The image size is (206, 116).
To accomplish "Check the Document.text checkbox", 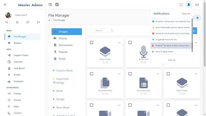I will pos(91,74).
